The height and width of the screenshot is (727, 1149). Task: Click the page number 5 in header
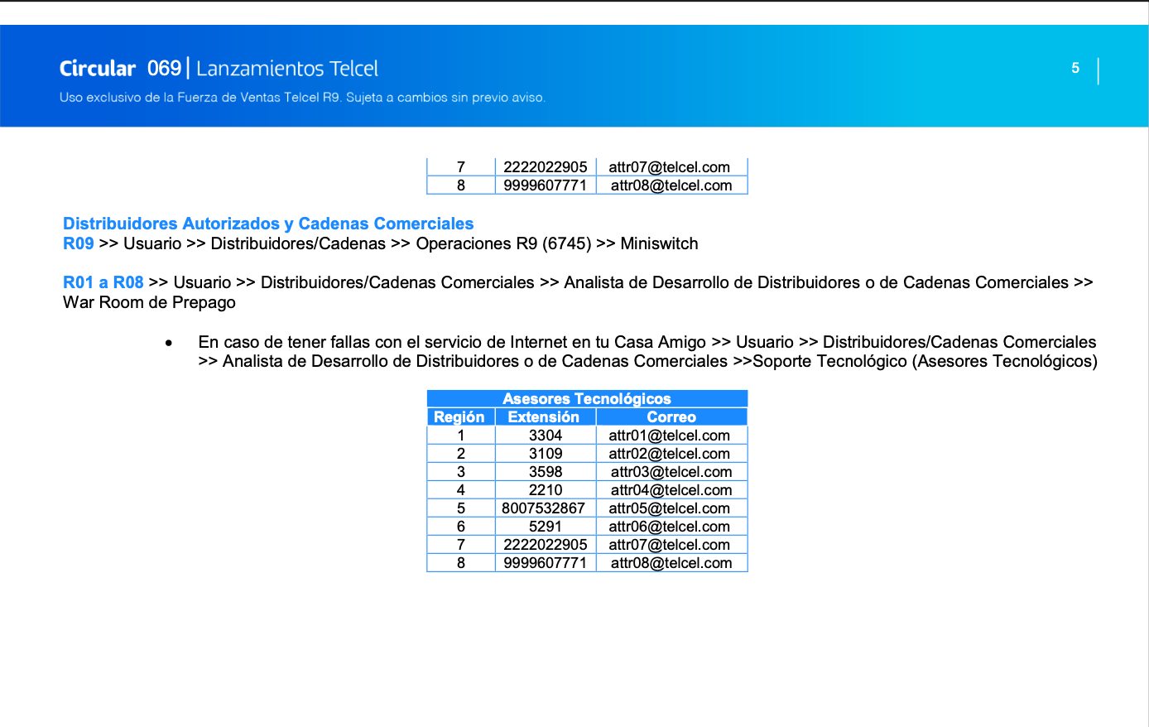pos(1075,68)
